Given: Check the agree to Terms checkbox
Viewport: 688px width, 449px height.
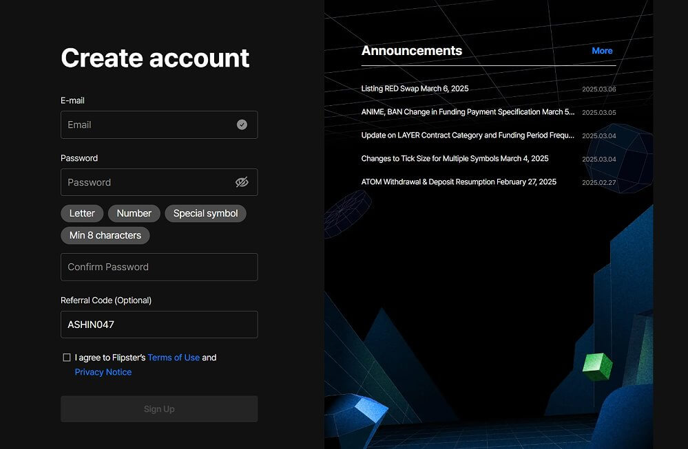Looking at the screenshot, I should pos(67,358).
